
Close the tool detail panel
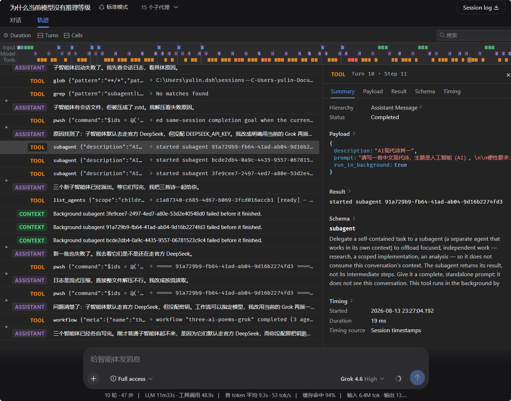tap(508, 75)
